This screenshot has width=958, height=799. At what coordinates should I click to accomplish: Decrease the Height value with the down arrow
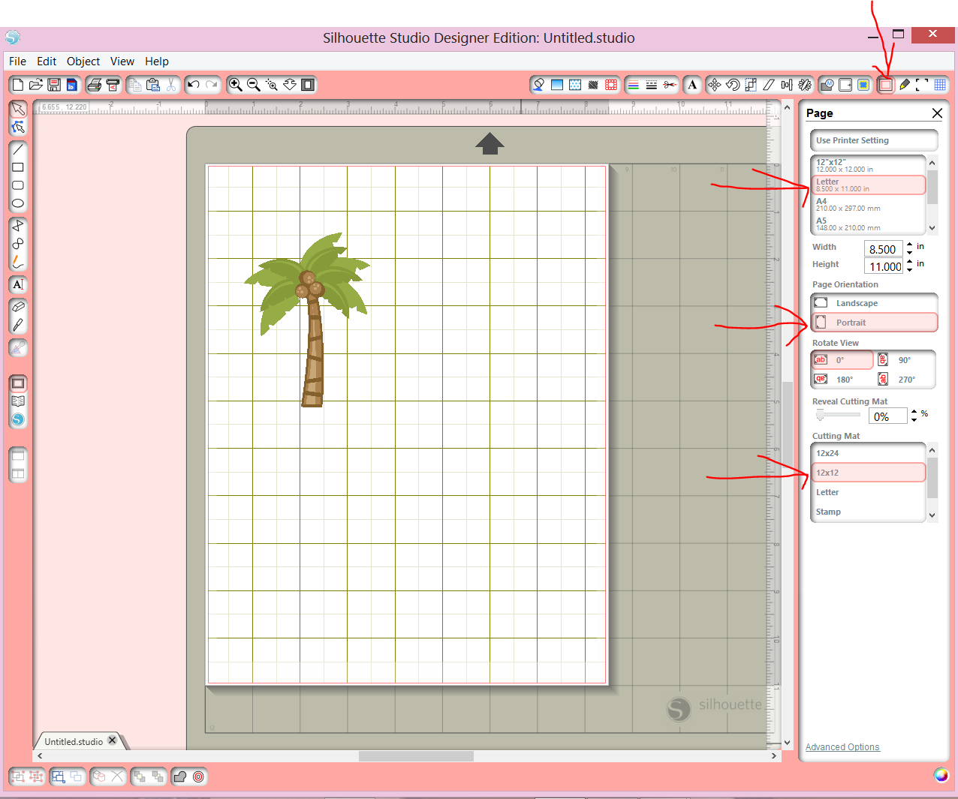[910, 270]
